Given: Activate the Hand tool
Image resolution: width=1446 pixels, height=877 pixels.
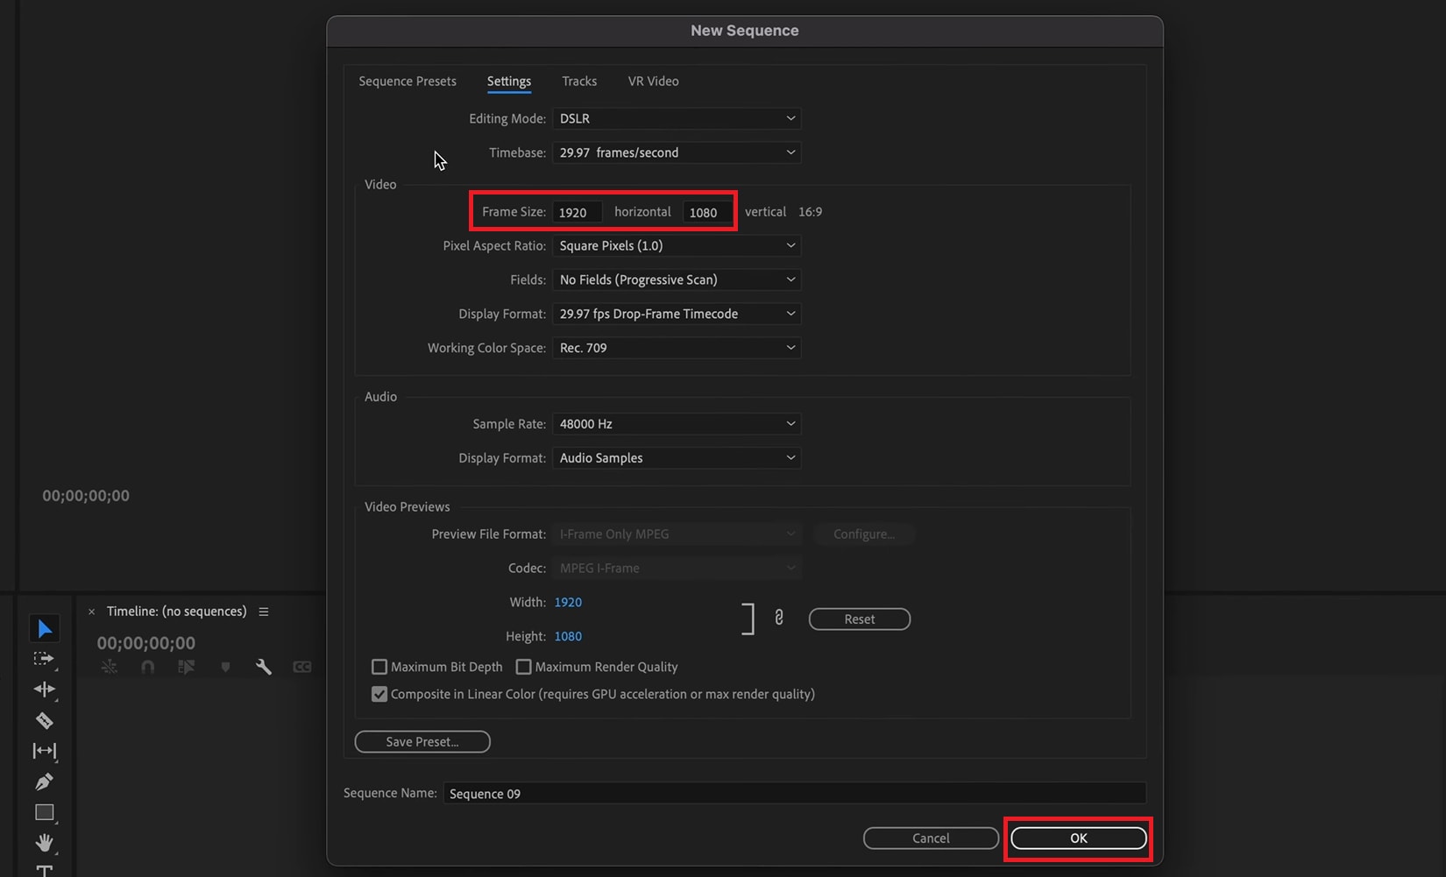Looking at the screenshot, I should pyautogui.click(x=45, y=843).
